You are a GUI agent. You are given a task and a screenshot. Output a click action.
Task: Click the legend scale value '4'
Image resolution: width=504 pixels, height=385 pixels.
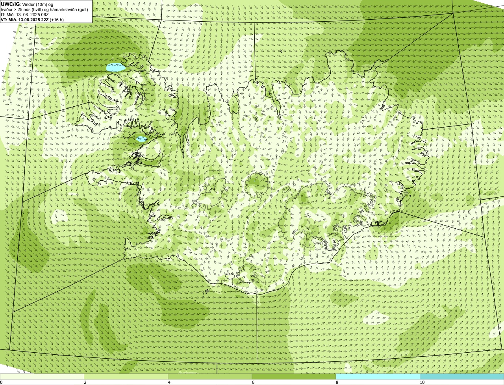[x=169, y=382]
